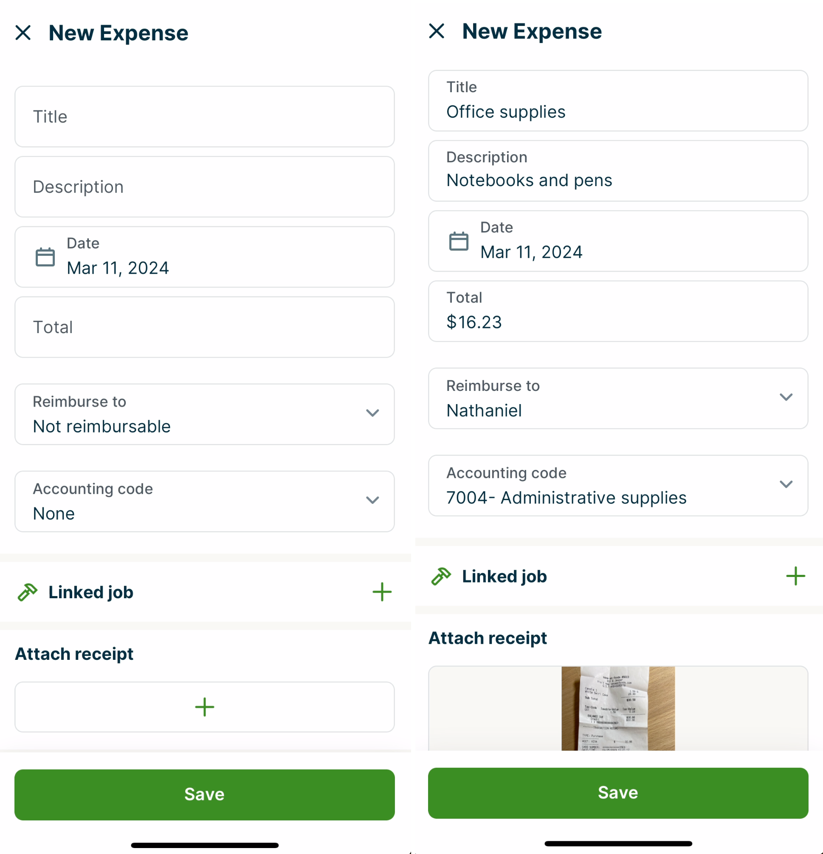Click calendar icon in filled form's Date field

click(x=459, y=241)
